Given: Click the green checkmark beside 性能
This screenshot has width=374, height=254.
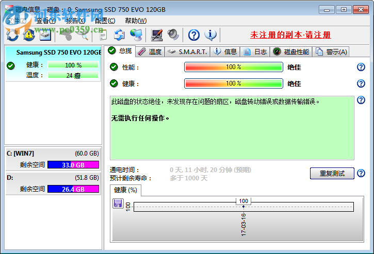Looking at the screenshot, I should pos(114,67).
